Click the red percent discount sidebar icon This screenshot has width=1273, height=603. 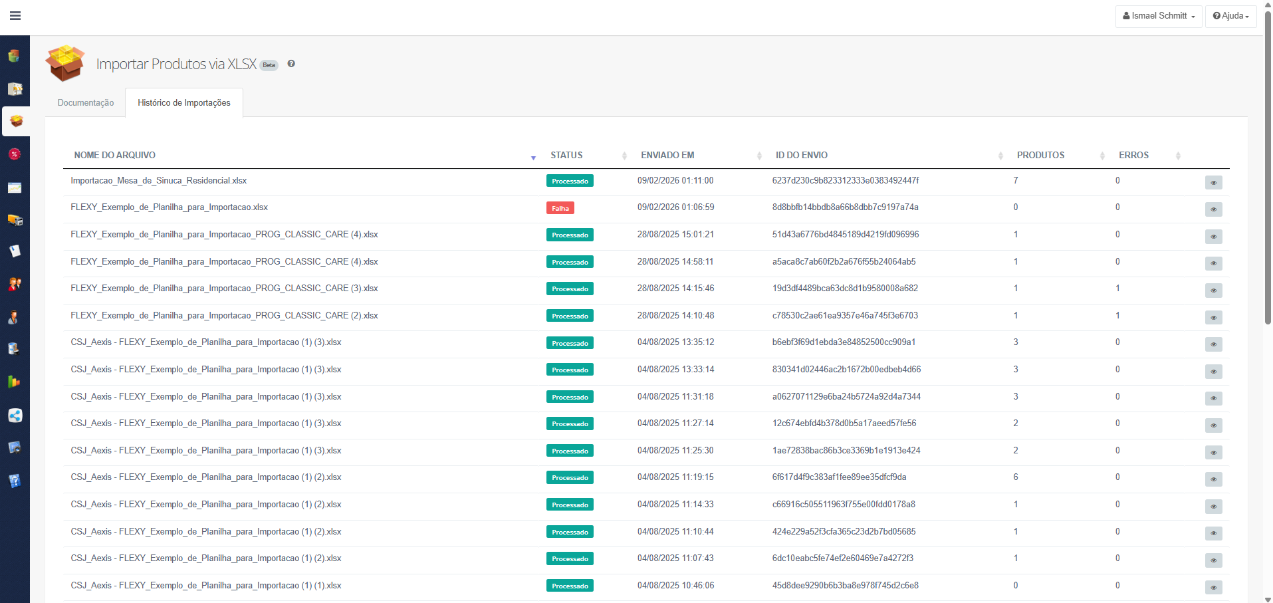coord(15,154)
